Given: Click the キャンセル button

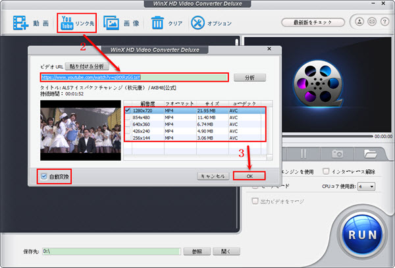Looking at the screenshot, I should click(x=213, y=176).
